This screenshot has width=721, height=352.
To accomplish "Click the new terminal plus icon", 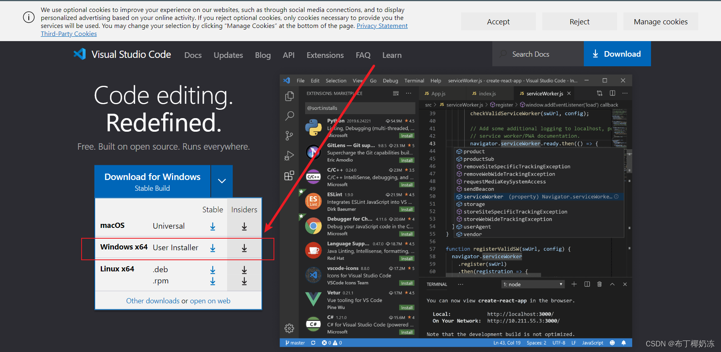I will (574, 284).
